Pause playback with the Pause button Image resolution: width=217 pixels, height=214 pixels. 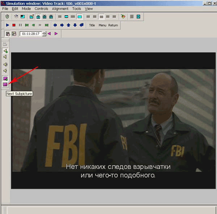[x=20, y=25]
